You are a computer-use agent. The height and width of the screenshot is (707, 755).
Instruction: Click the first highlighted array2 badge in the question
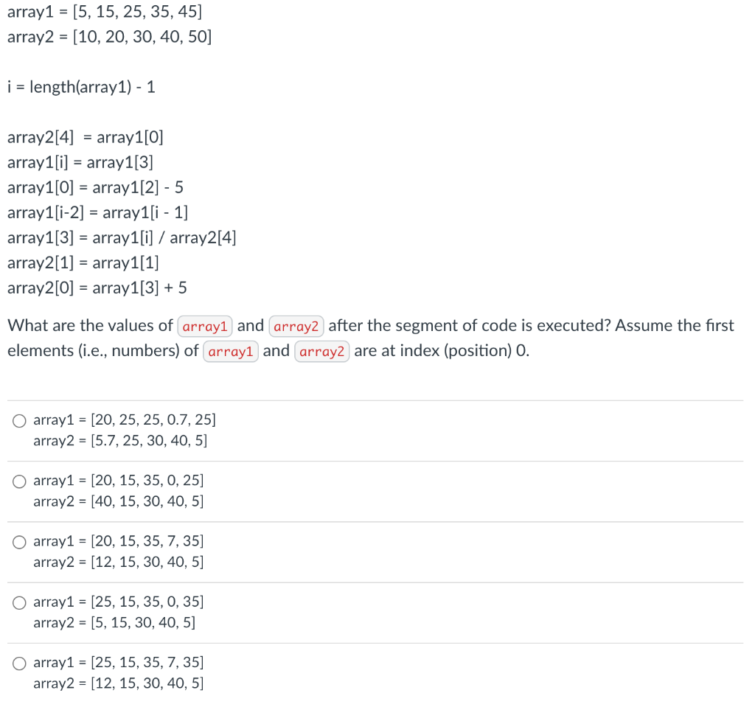[x=296, y=326]
